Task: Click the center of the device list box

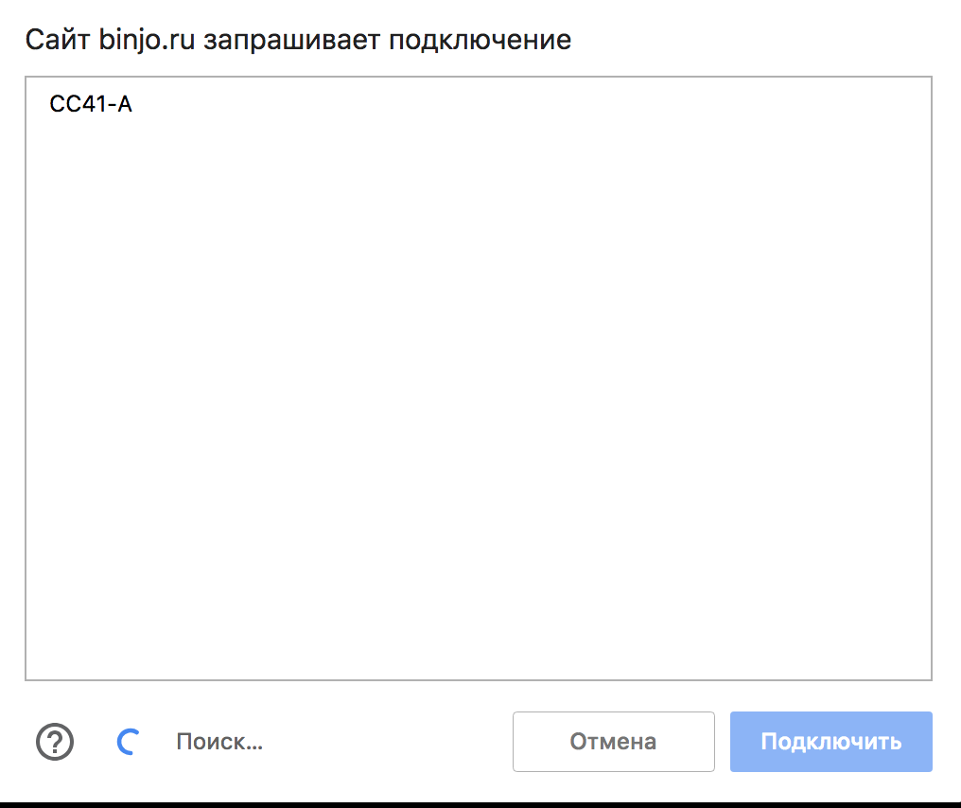Action: 478,378
